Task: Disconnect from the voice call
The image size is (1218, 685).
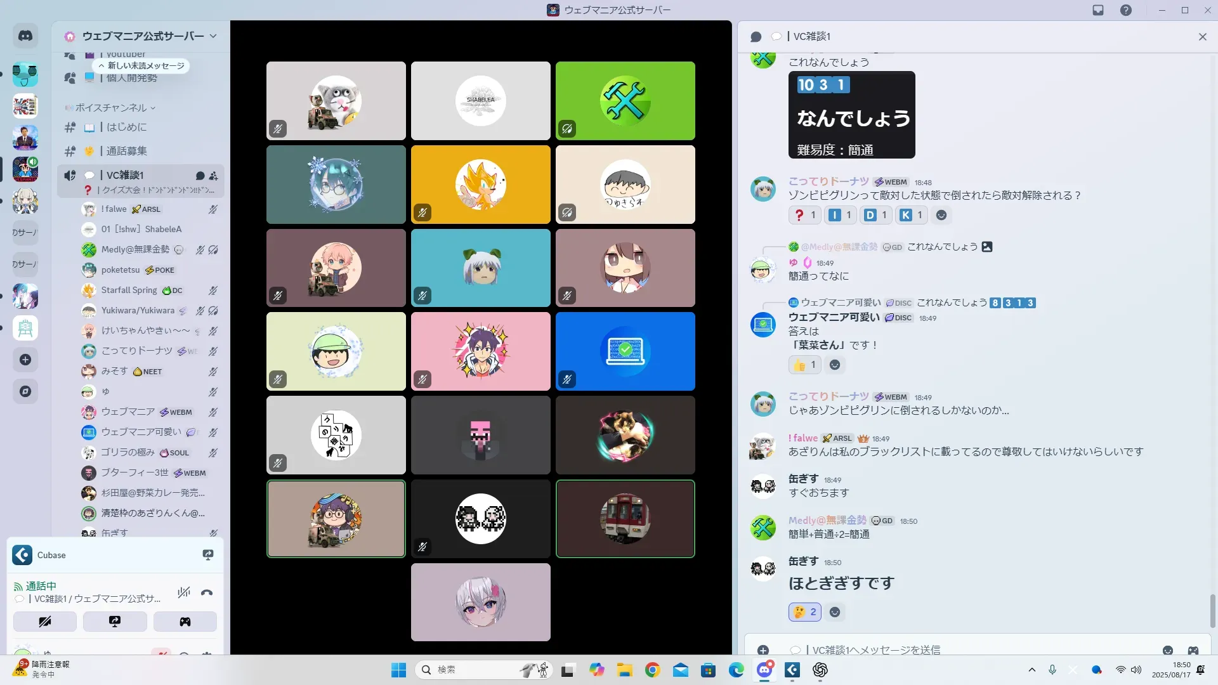Action: click(207, 593)
